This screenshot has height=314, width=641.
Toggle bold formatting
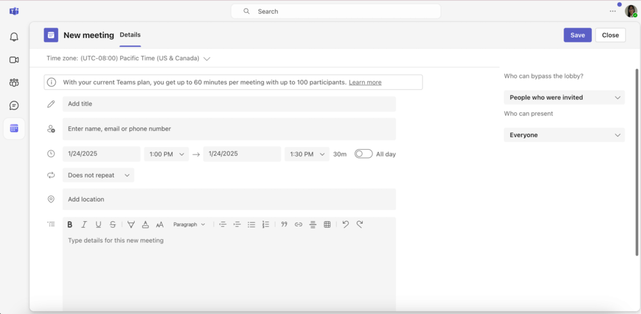69,224
